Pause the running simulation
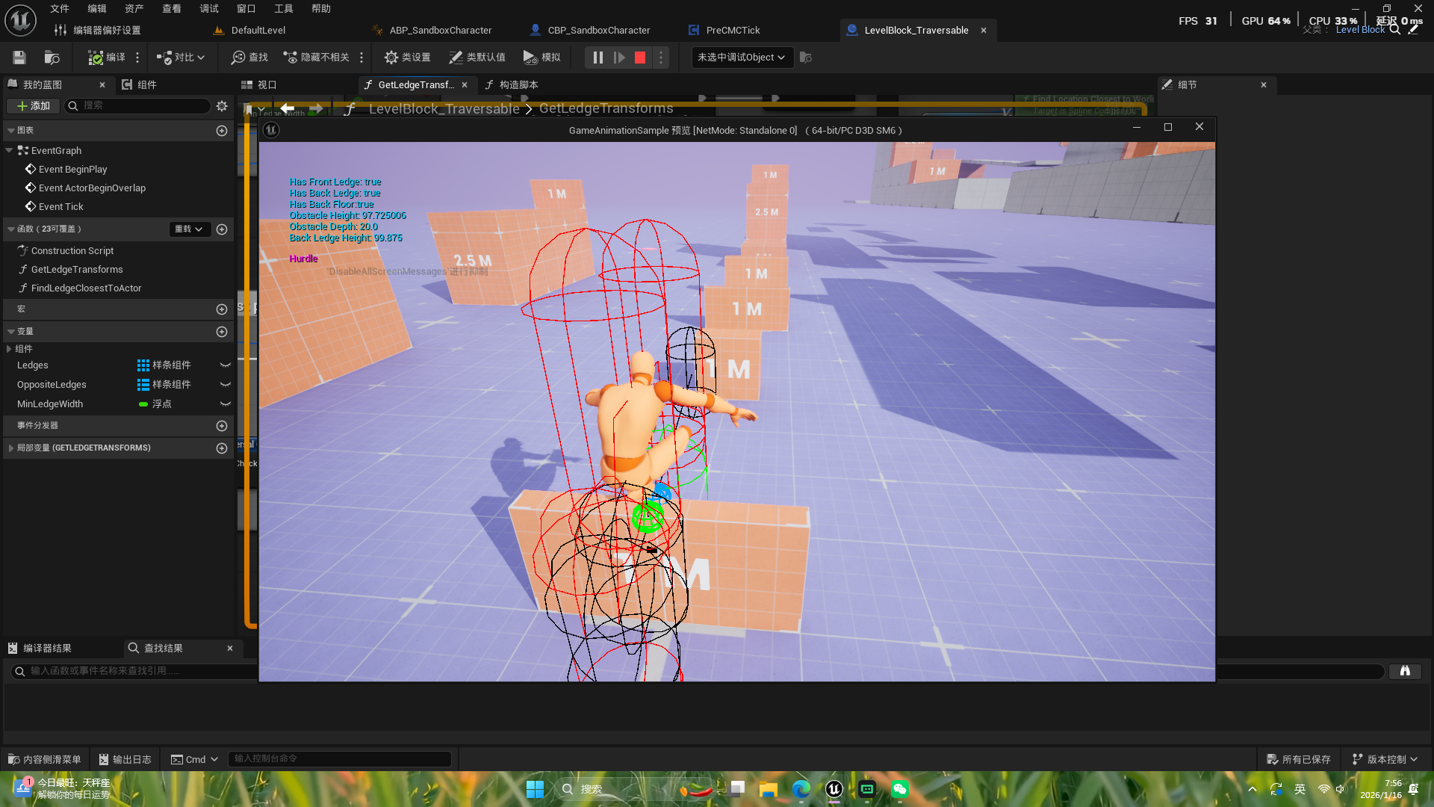 coord(597,58)
